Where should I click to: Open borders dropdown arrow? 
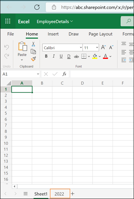tap(89, 57)
